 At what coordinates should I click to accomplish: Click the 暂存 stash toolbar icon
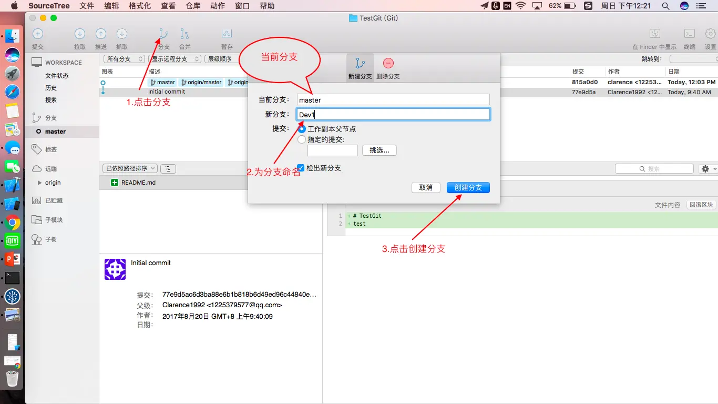pos(227,34)
